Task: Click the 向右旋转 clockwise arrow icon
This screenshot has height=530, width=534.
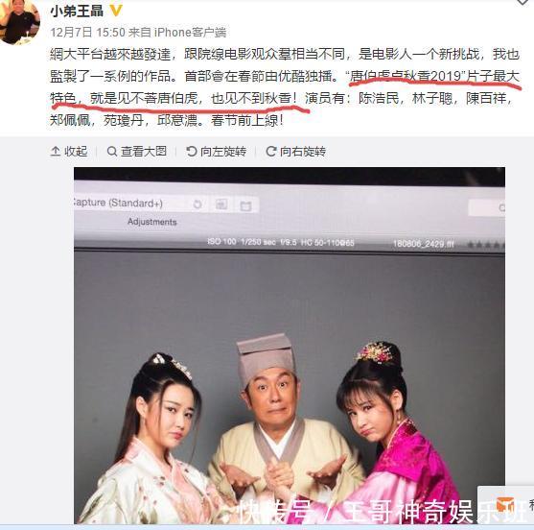Action: click(x=271, y=151)
